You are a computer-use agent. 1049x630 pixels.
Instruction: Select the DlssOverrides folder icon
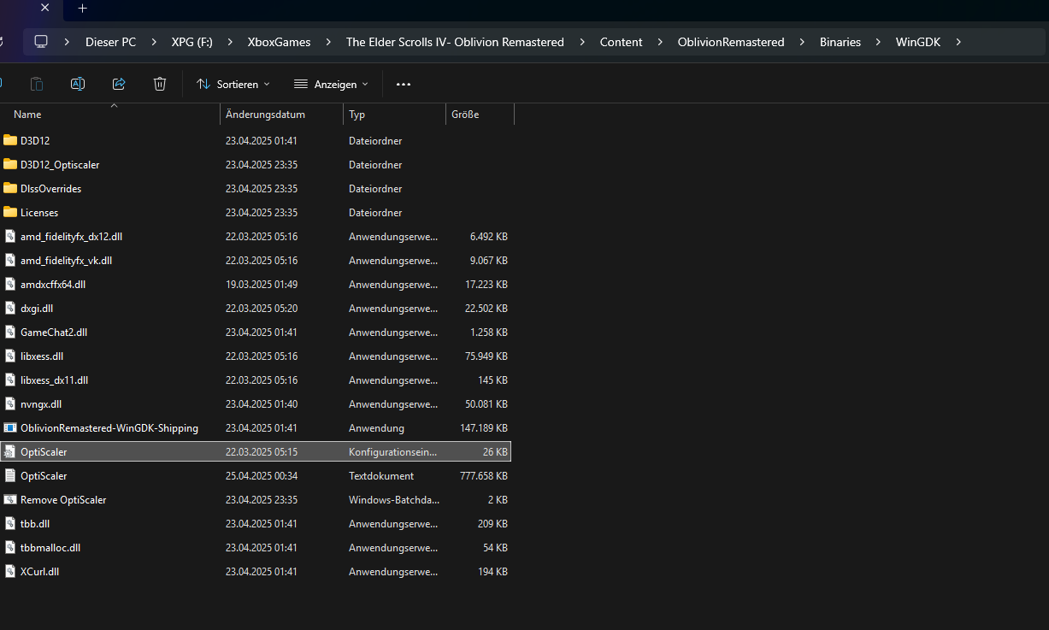(x=10, y=188)
